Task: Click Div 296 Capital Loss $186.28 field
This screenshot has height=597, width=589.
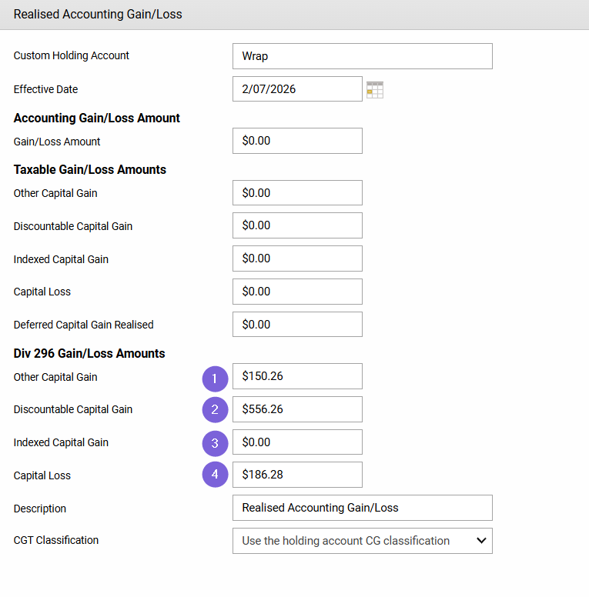Action: [297, 475]
